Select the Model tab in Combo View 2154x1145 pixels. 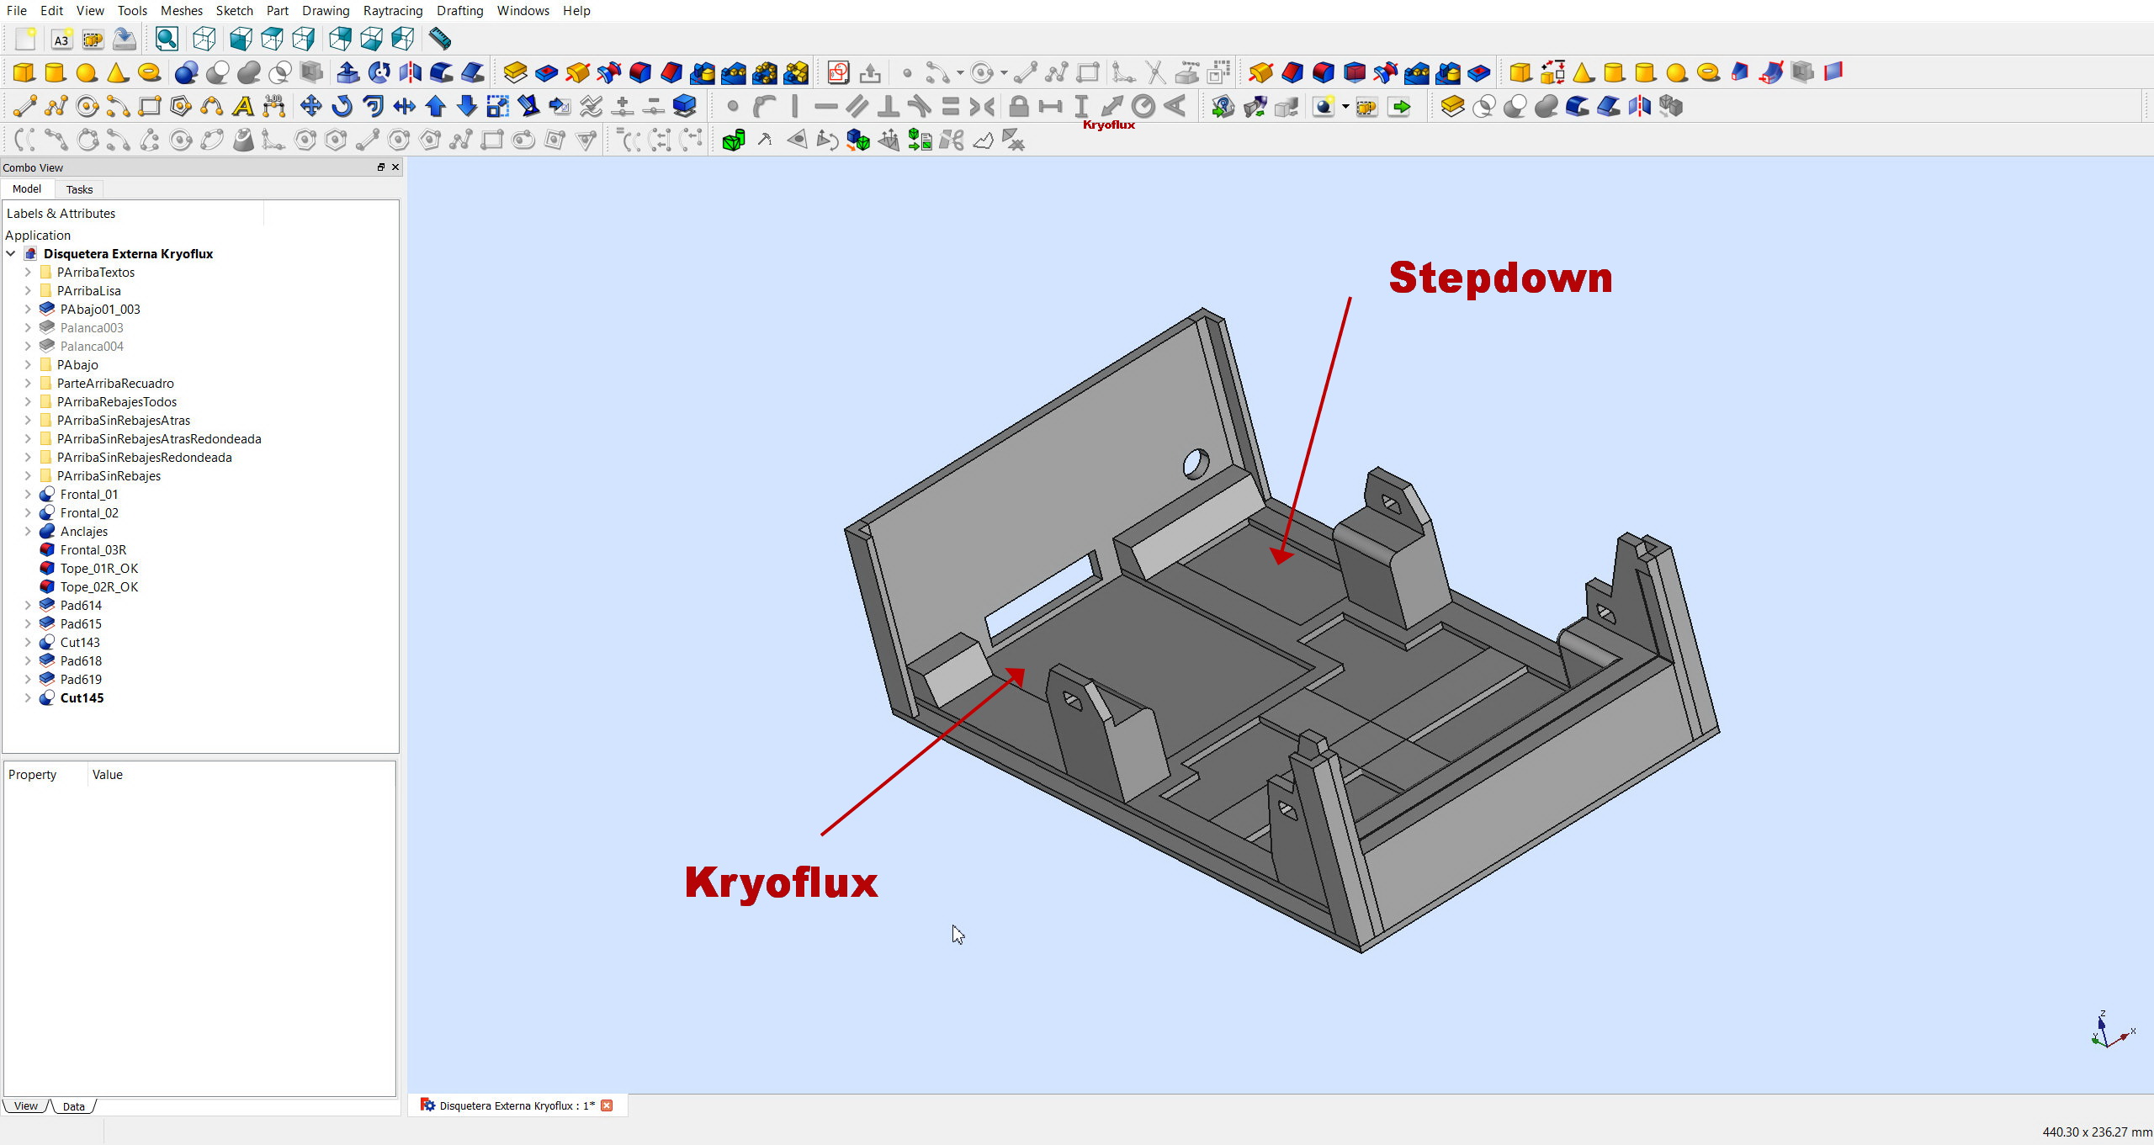[x=27, y=189]
